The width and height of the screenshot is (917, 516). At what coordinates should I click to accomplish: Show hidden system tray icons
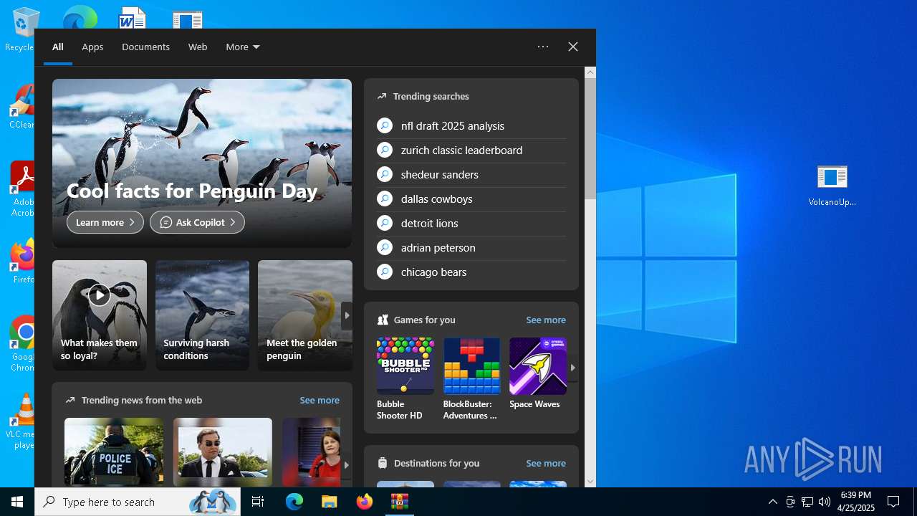click(x=772, y=502)
